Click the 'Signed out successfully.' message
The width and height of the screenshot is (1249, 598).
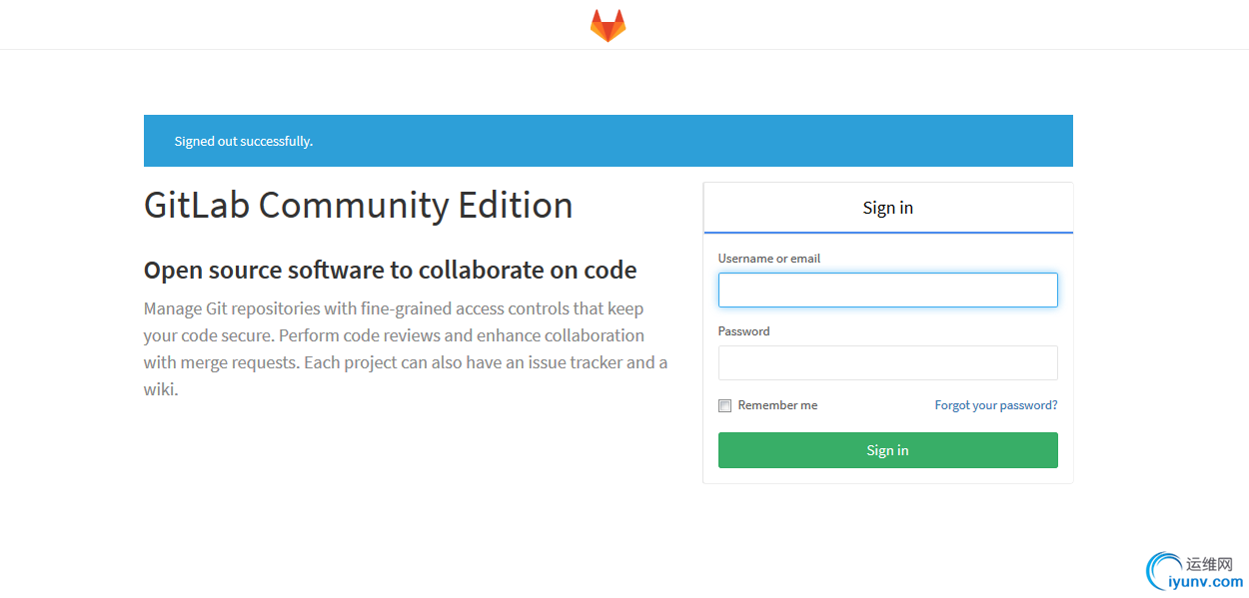[244, 141]
